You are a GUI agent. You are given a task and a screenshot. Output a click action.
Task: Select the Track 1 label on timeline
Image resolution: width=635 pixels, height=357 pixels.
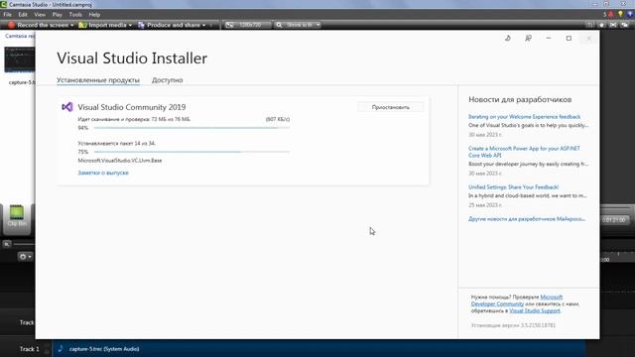coord(30,349)
